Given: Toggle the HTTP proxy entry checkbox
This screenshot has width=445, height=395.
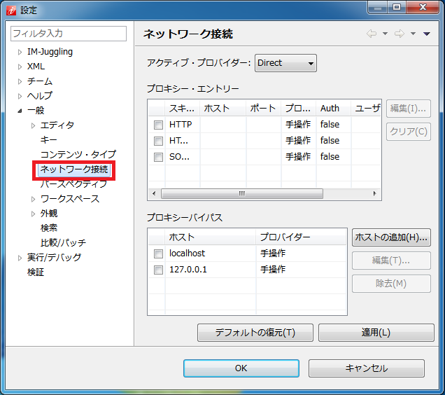Looking at the screenshot, I should (x=158, y=125).
